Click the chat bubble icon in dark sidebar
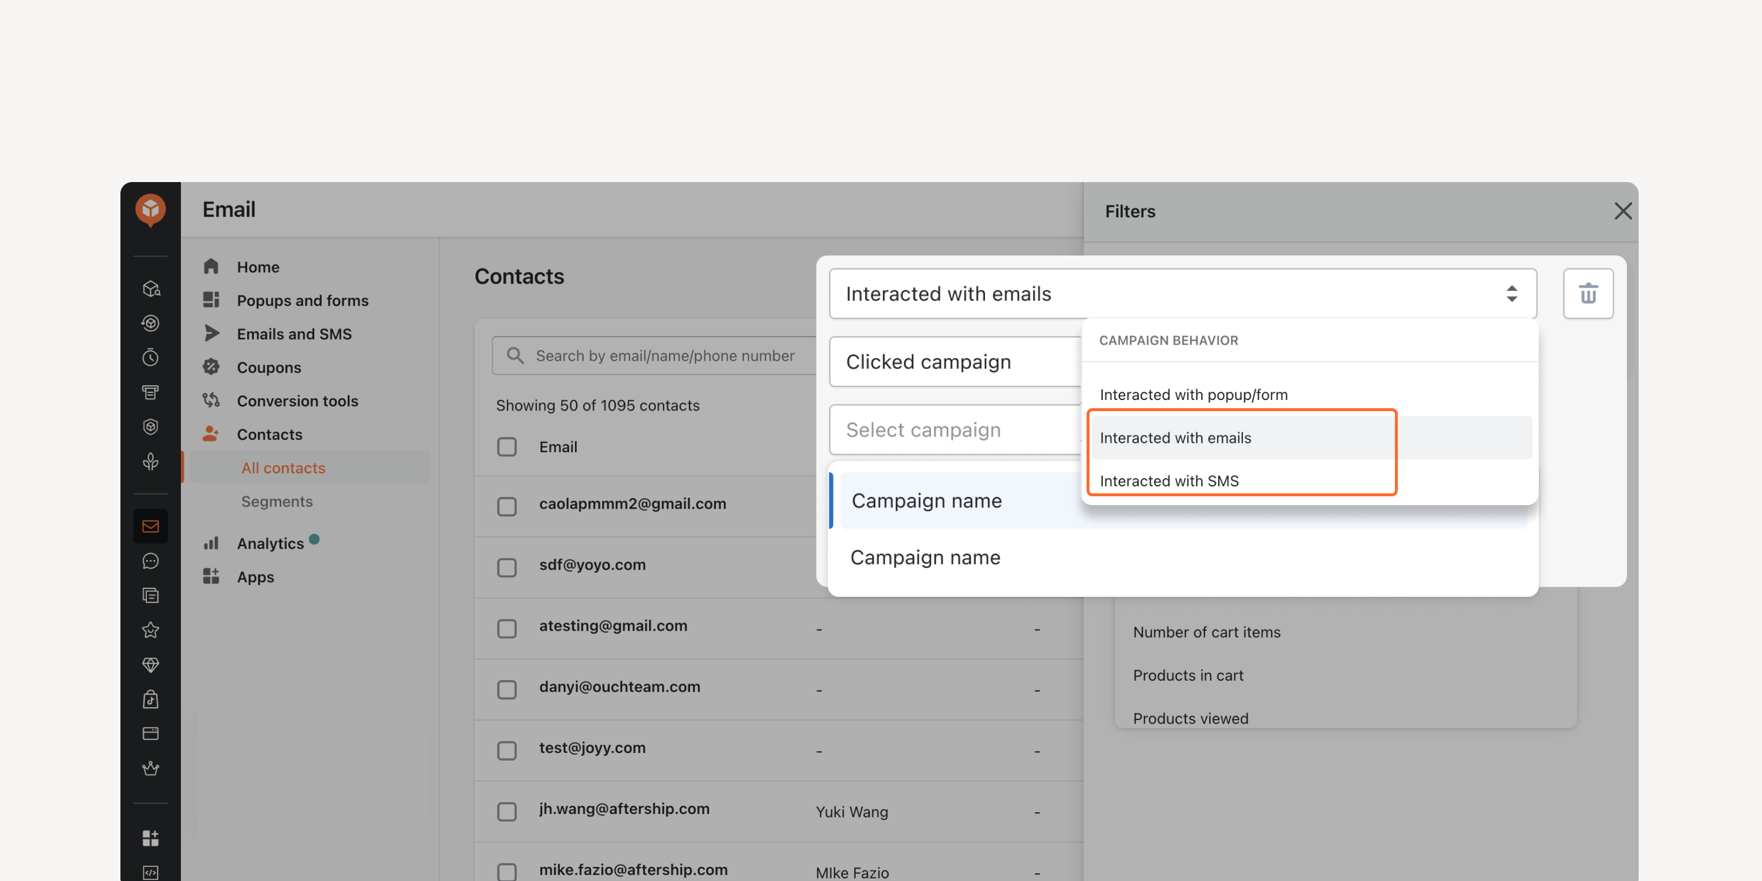This screenshot has width=1762, height=881. [150, 561]
